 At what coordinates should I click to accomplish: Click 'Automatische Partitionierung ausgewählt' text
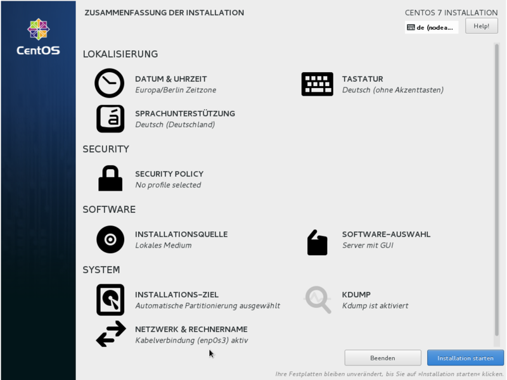(208, 306)
